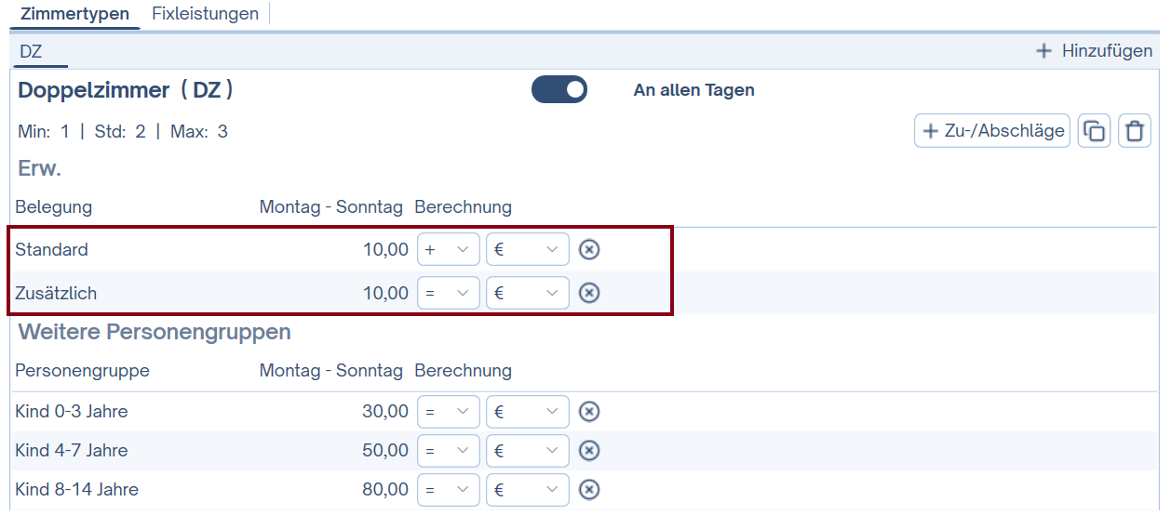
Task: Toggle the An allen Tagen switch
Action: (x=559, y=90)
